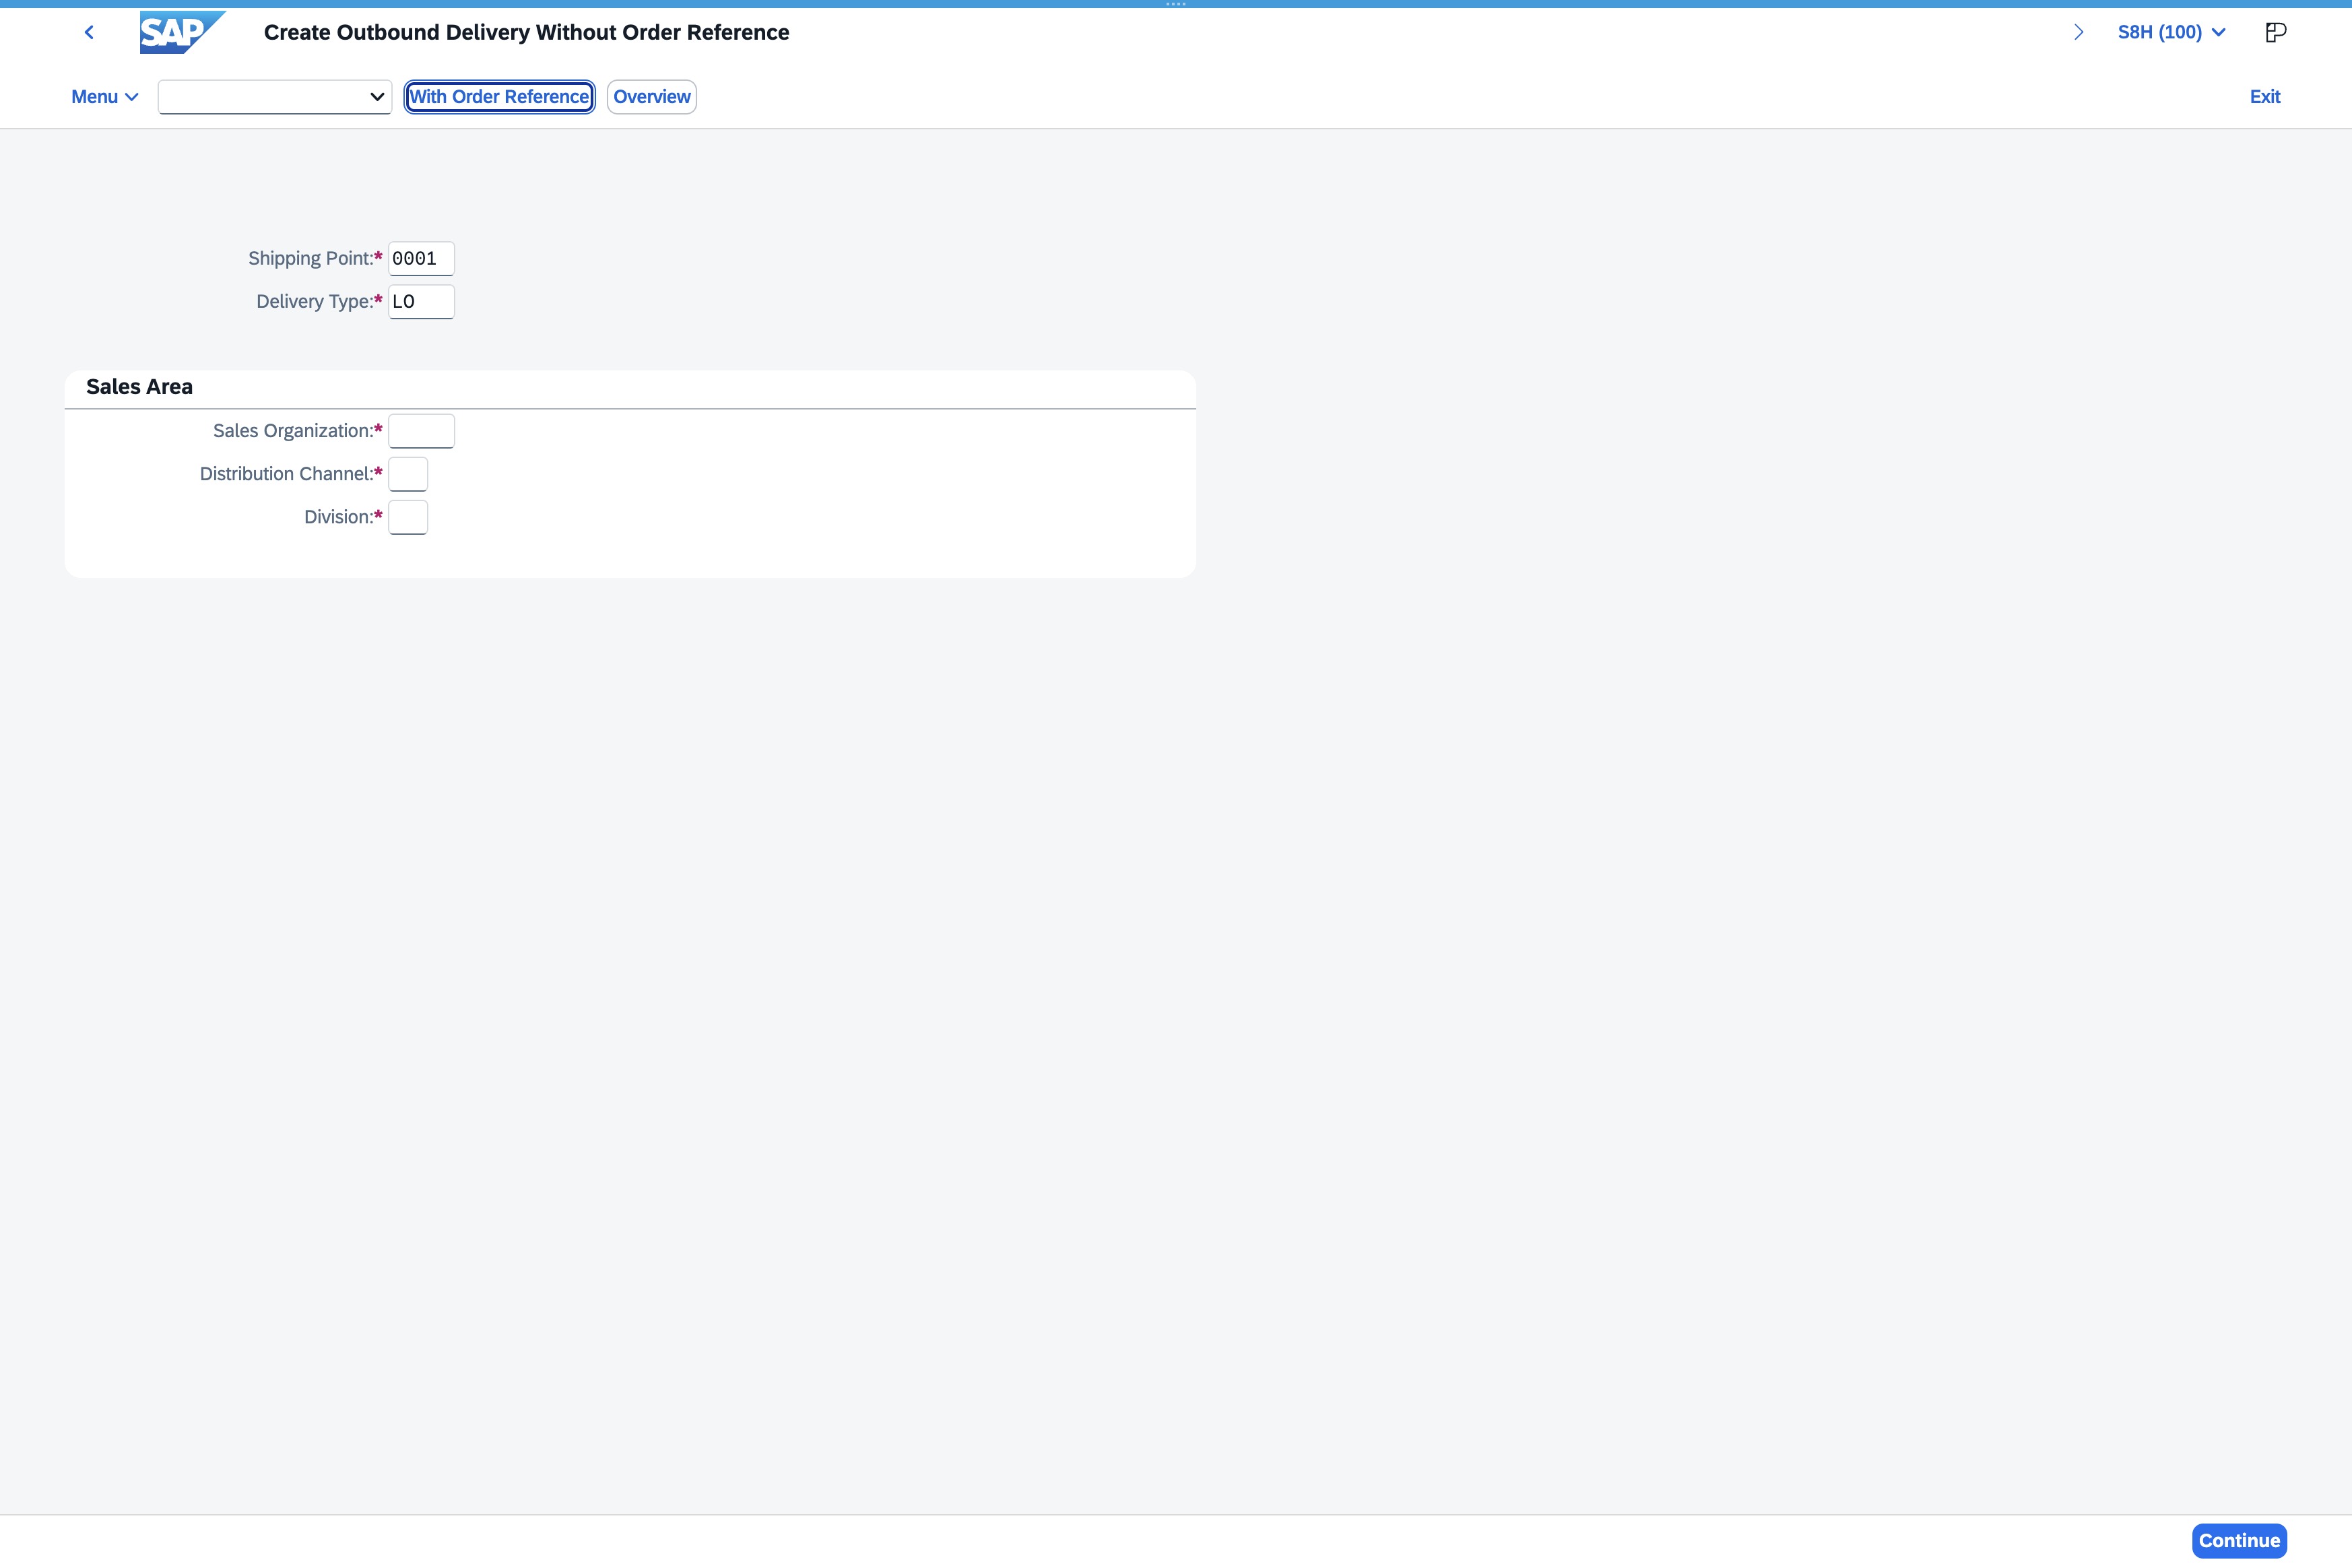Click the Distribution Channel input

coord(408,474)
